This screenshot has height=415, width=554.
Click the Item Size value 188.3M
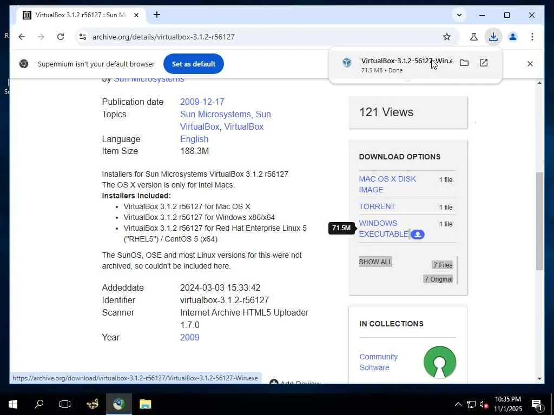coord(194,151)
